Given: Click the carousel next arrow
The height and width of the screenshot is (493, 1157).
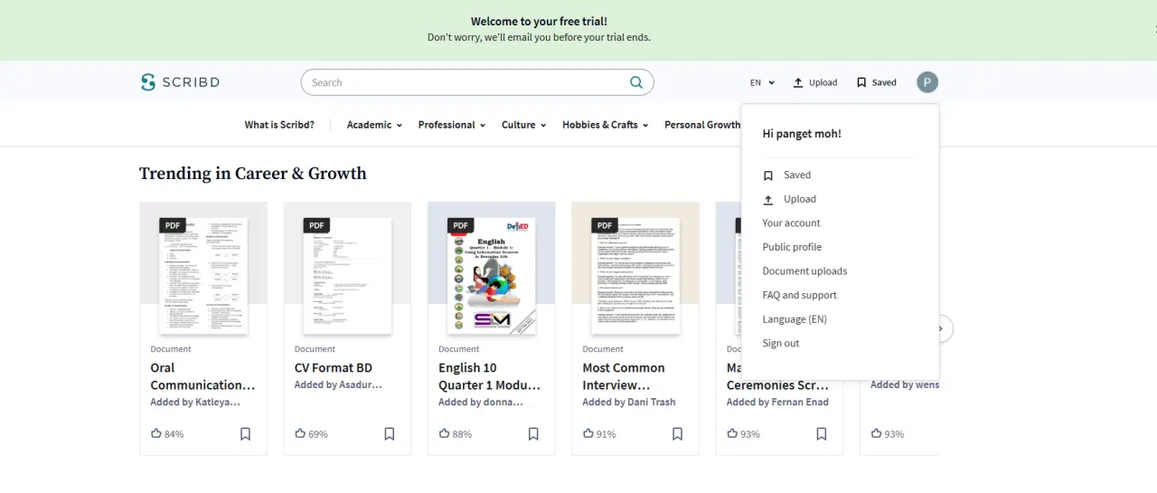Looking at the screenshot, I should coord(943,328).
